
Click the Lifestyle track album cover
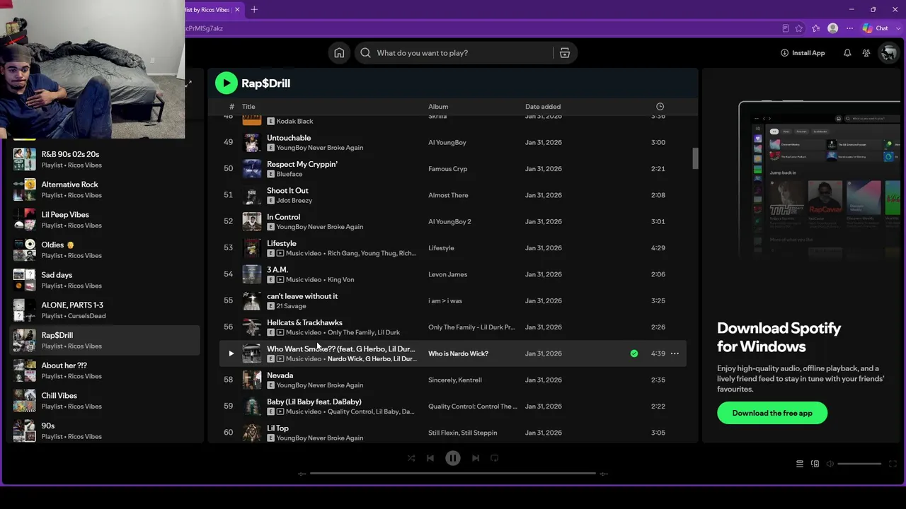(252, 248)
